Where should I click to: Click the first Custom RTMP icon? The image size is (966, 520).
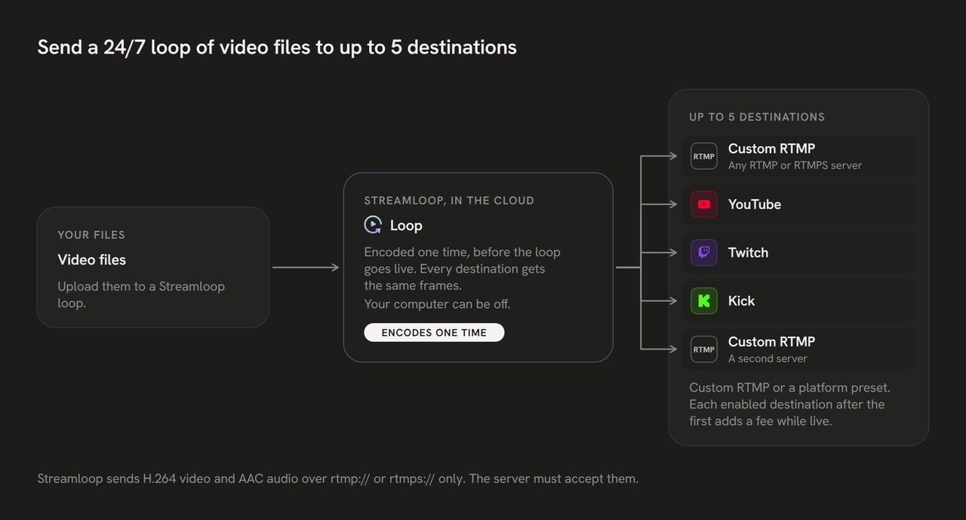point(704,156)
